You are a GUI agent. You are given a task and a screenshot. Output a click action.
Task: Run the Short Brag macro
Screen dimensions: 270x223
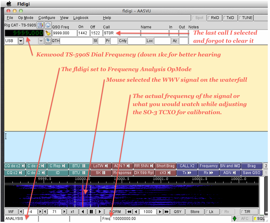[x=165, y=166]
